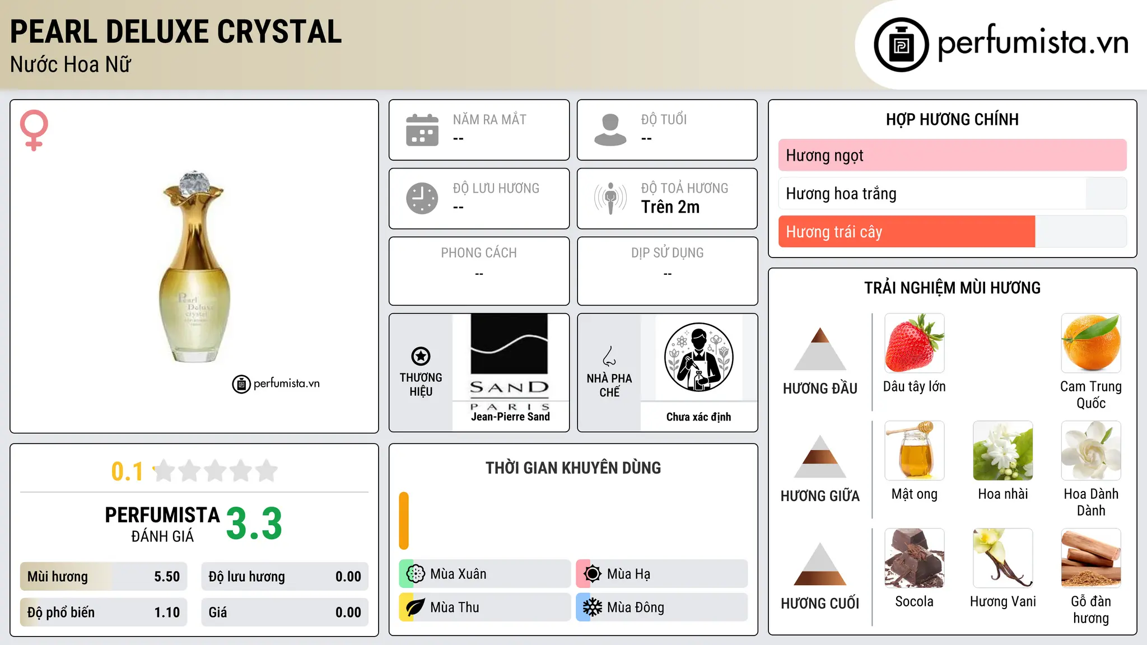The width and height of the screenshot is (1147, 645).
Task: Click the Trên 2m sillage value
Action: tap(670, 207)
